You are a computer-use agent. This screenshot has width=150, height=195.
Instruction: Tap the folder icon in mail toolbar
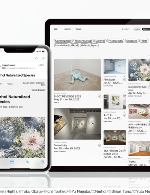coord(12,162)
